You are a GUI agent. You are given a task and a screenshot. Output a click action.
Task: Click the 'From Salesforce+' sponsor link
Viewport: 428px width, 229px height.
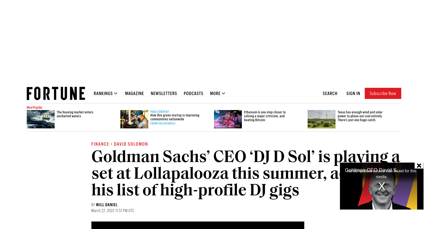pyautogui.click(x=163, y=123)
